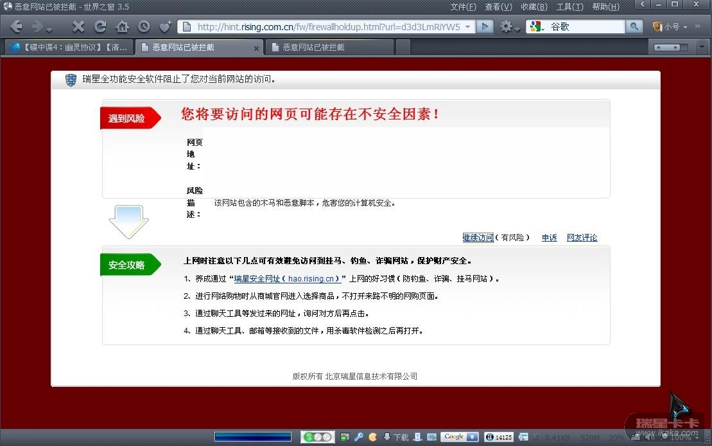
Task: Open the Home page icon
Action: pos(122,27)
